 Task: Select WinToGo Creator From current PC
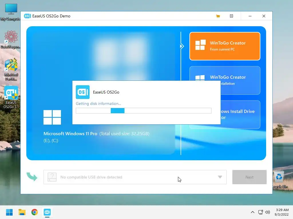(225, 46)
